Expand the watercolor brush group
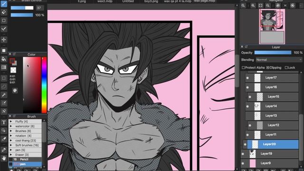This screenshot has width=304, height=171. (x=11, y=126)
